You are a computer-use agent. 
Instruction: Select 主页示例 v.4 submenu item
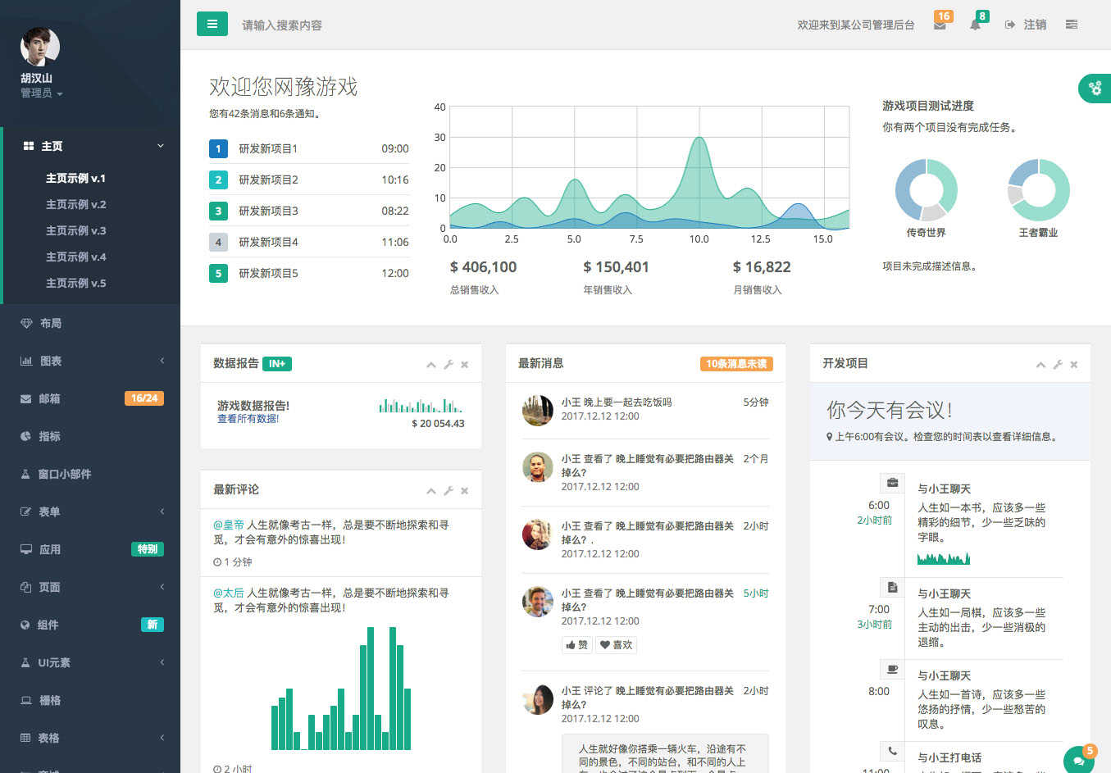coord(75,257)
